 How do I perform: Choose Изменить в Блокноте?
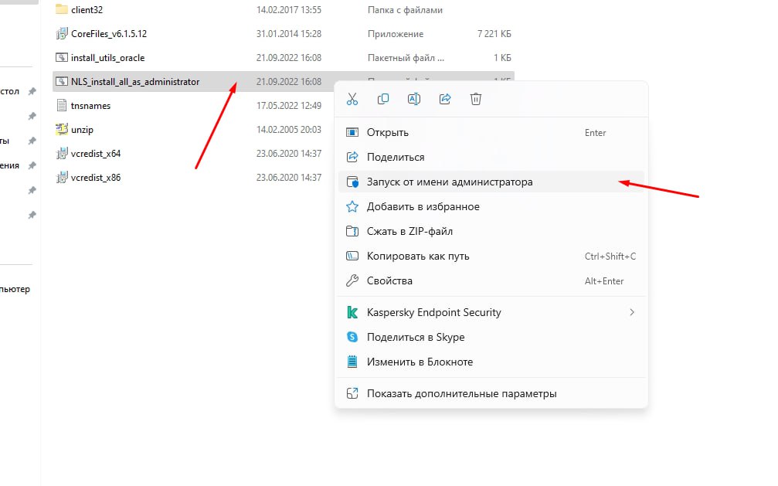click(x=491, y=362)
